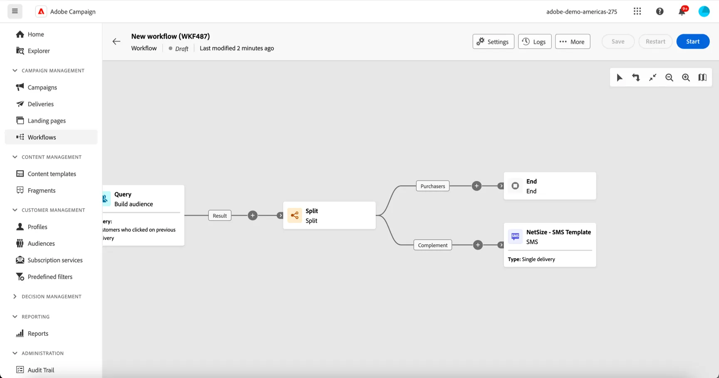Open workflow Settings

(493, 42)
